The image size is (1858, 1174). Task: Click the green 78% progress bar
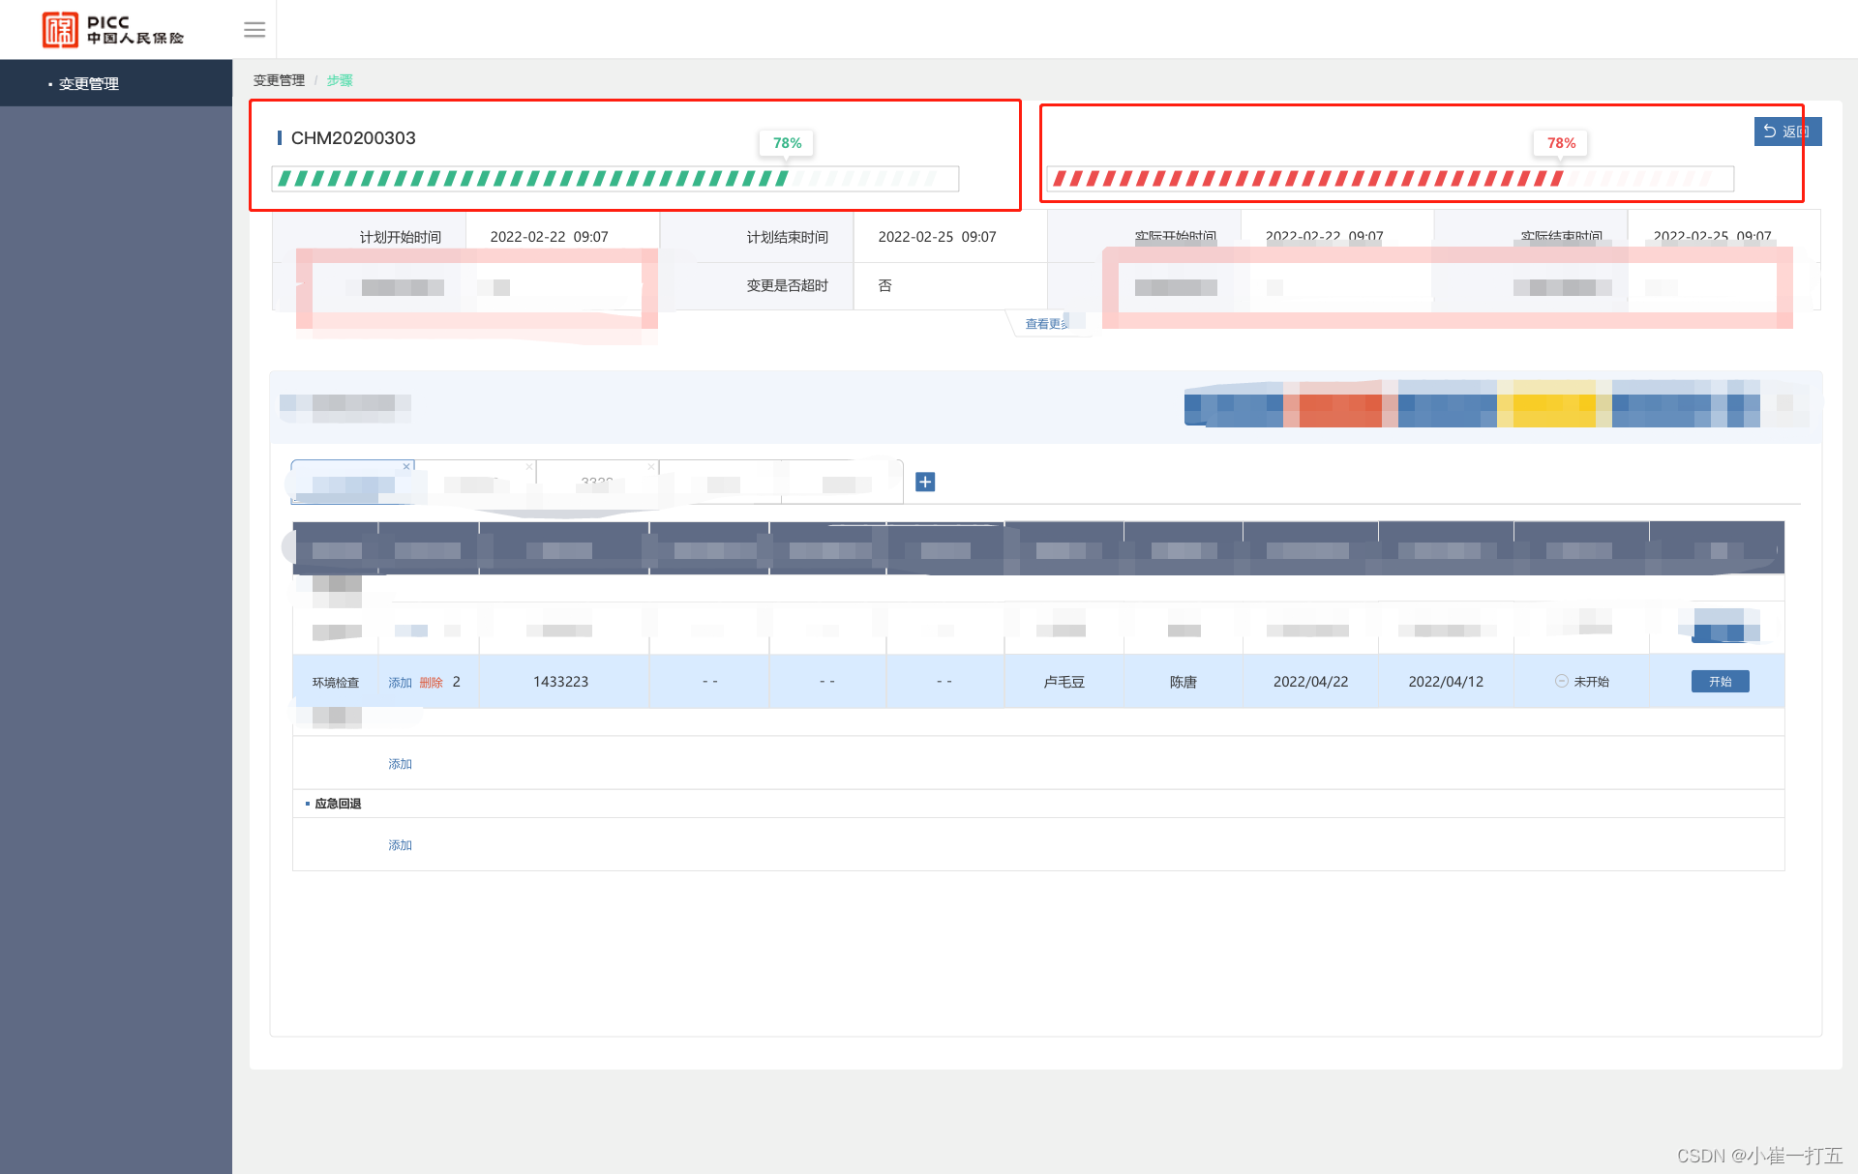pyautogui.click(x=614, y=179)
